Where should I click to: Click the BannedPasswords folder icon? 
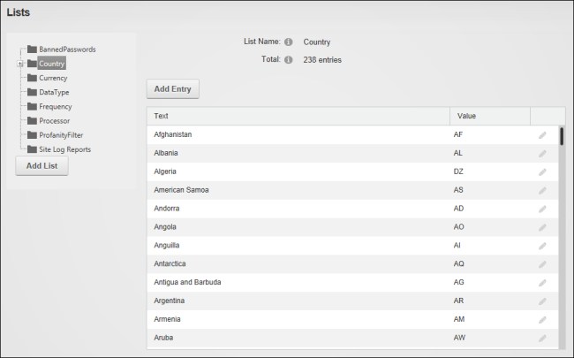32,50
